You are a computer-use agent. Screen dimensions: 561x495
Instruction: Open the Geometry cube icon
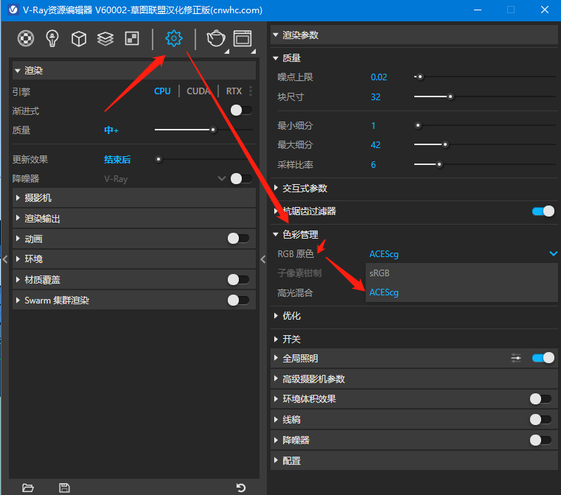pyautogui.click(x=79, y=38)
